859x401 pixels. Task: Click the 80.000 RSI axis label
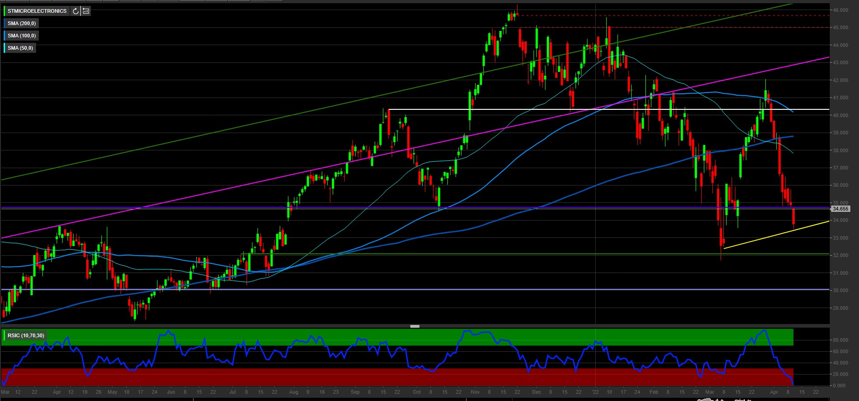841,340
